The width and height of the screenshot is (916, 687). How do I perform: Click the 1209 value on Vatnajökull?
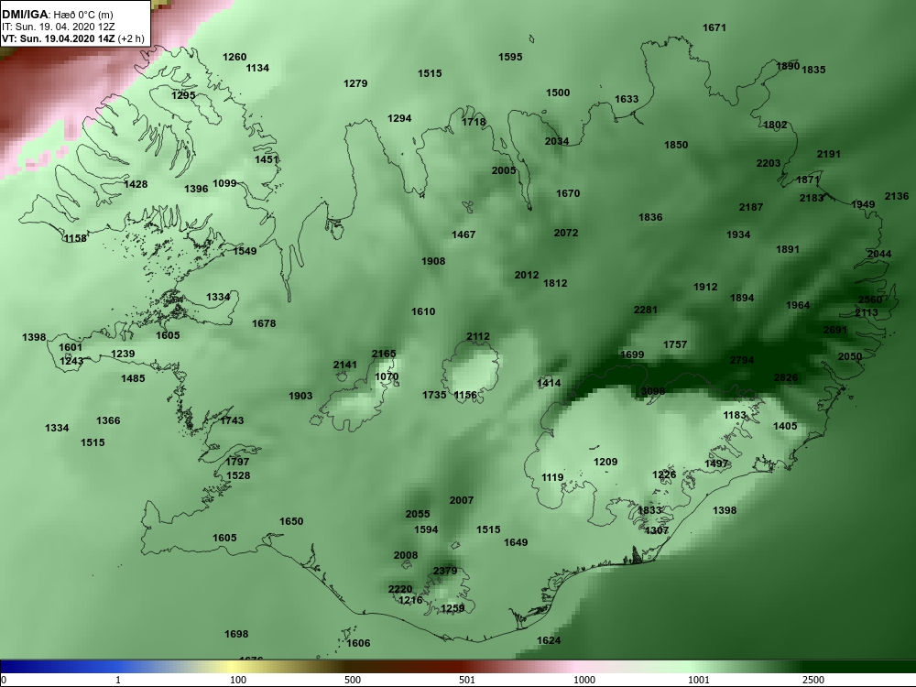[x=605, y=462]
